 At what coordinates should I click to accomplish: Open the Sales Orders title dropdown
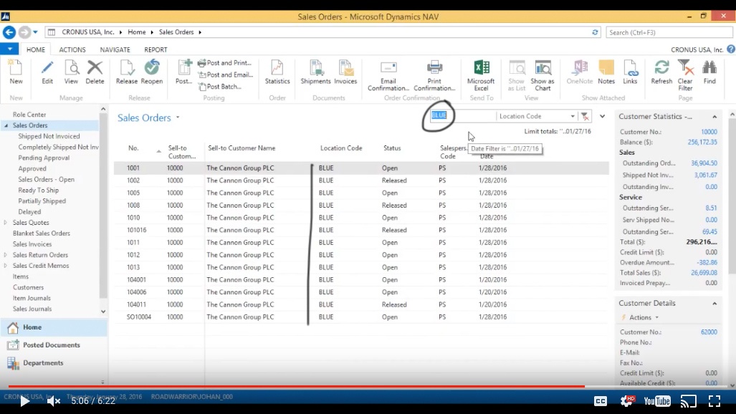click(x=178, y=117)
